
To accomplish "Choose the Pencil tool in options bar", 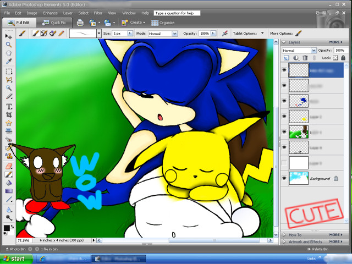I will [x=61, y=34].
